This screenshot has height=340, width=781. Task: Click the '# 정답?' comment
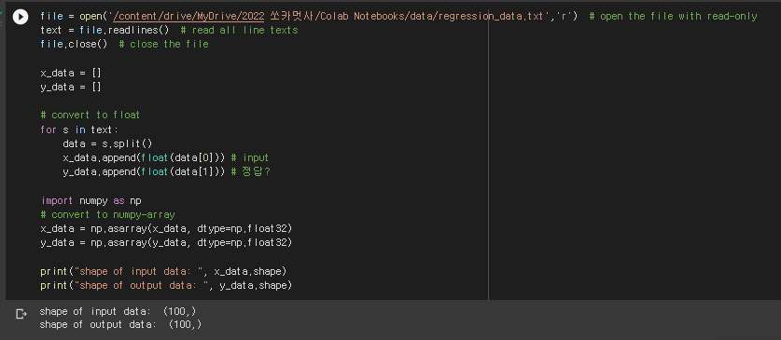(x=251, y=172)
